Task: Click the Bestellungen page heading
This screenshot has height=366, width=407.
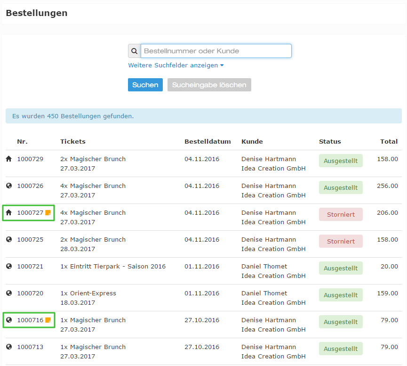Action: (x=37, y=13)
